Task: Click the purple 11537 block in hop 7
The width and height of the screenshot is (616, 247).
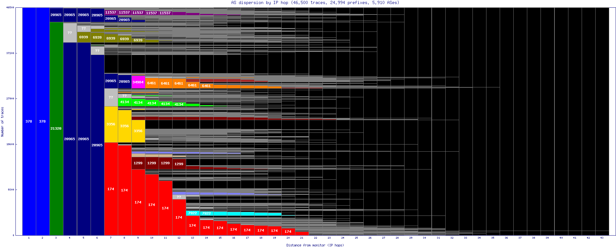Action: point(111,12)
